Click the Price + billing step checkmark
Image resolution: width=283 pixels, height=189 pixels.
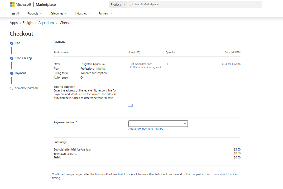11,58
